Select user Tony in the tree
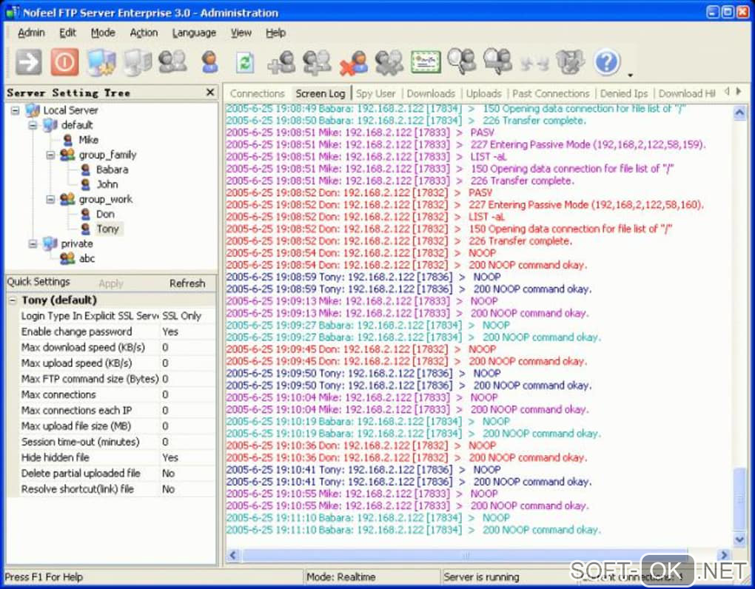 (x=107, y=229)
